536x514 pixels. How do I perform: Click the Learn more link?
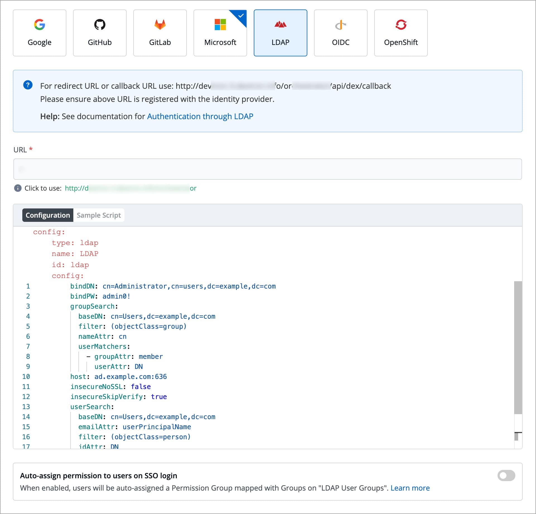pos(410,488)
